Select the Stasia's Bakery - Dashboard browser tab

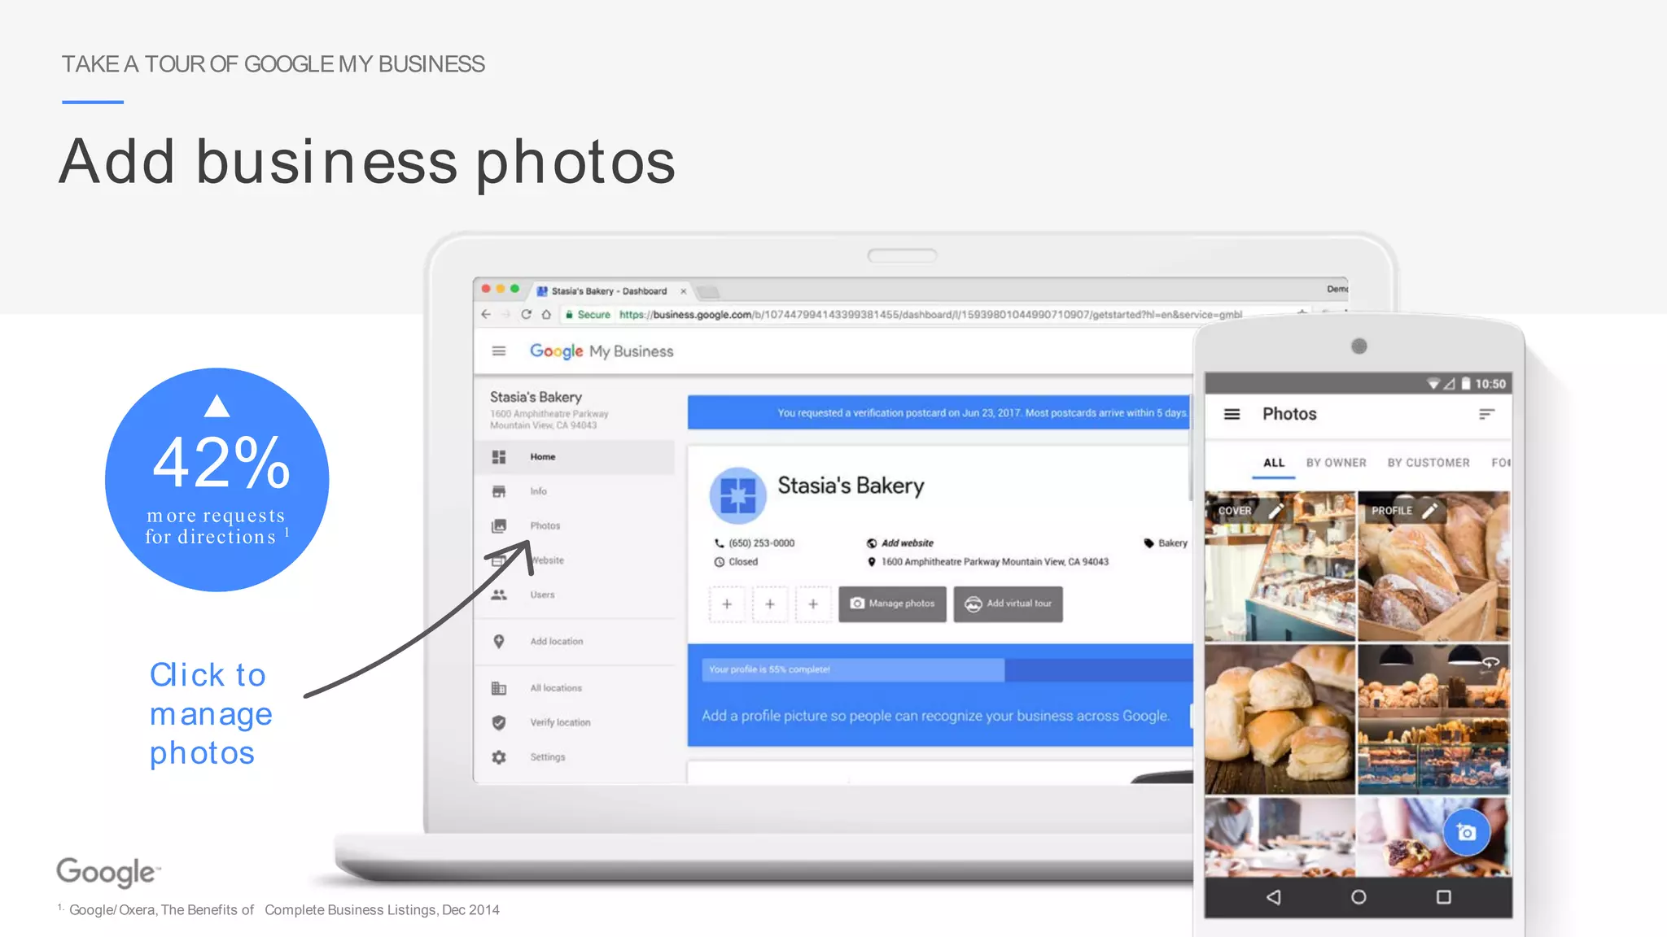pos(609,291)
